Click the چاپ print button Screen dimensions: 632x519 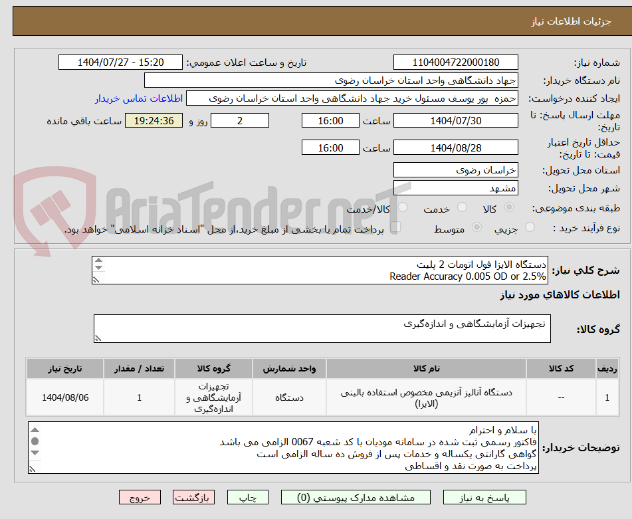[247, 497]
